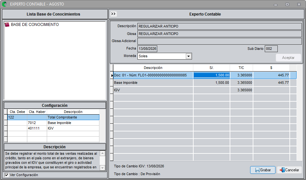306x180 pixels.
Task: Select the Base Imponible row in main grid
Action: point(205,83)
